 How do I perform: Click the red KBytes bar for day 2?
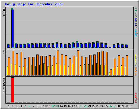pos(12,90)
